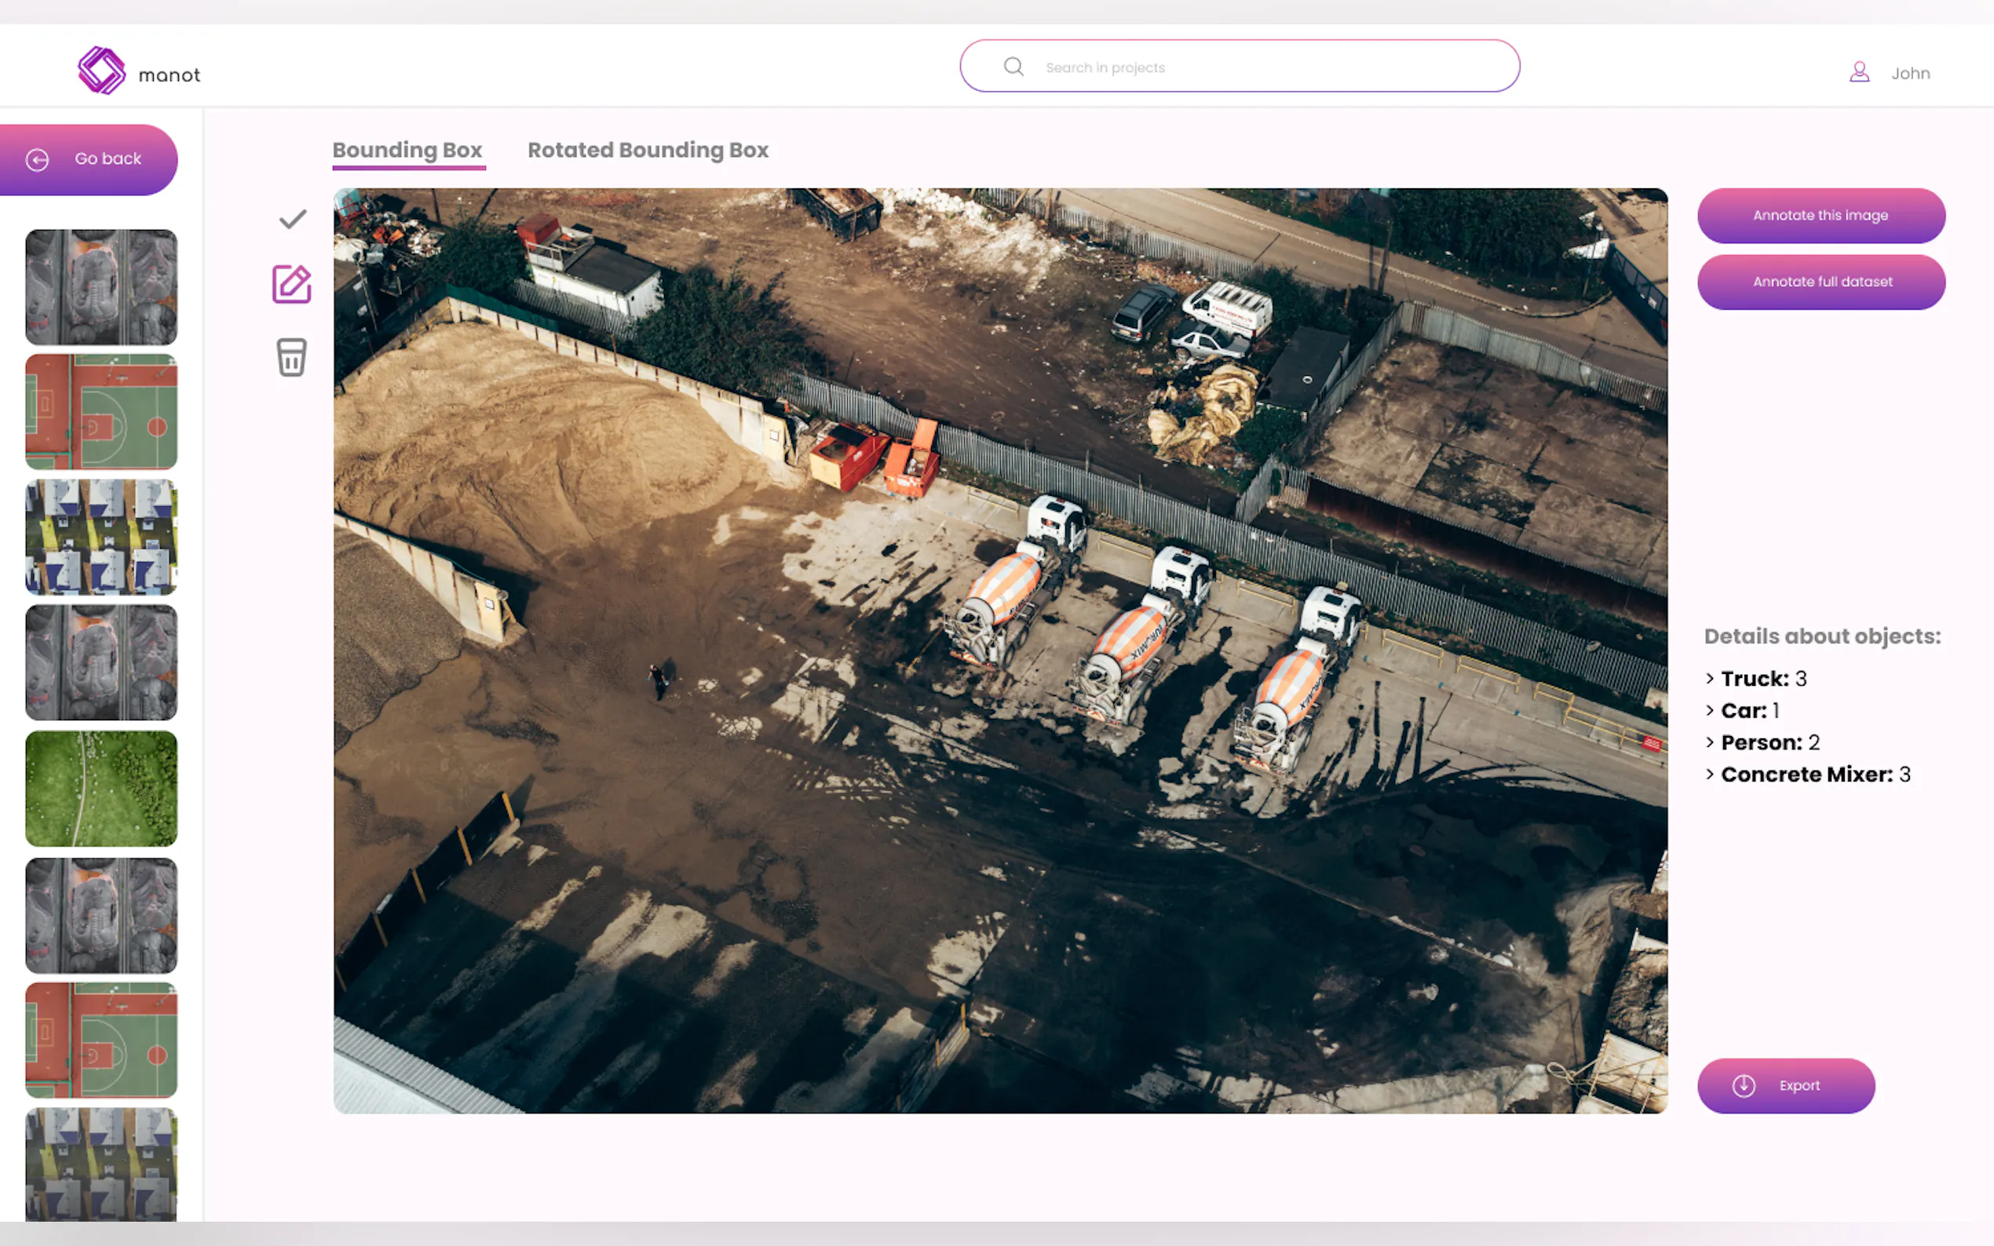Viewport: 1994px width, 1246px height.
Task: Switch to Rotated Bounding Box tab
Action: point(648,150)
